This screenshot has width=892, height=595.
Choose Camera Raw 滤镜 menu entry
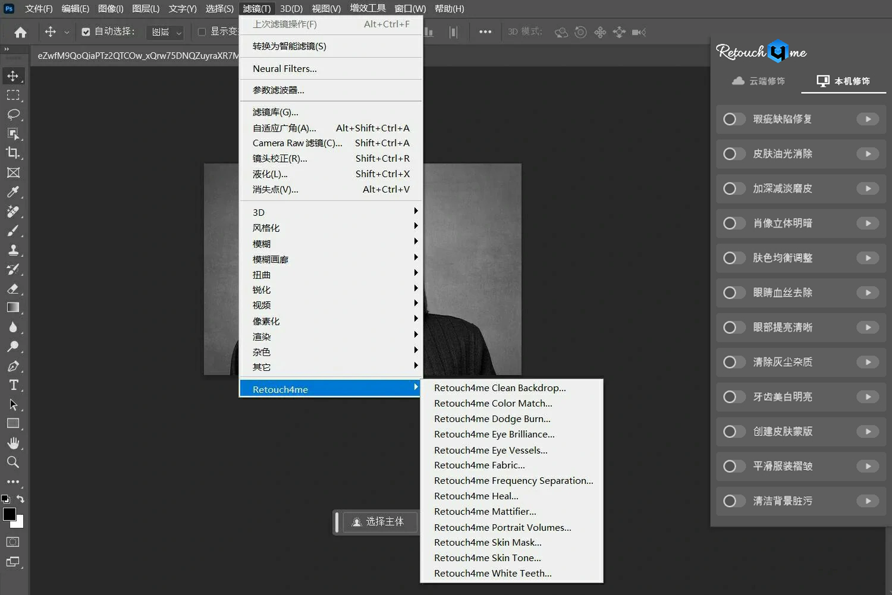pyautogui.click(x=331, y=143)
